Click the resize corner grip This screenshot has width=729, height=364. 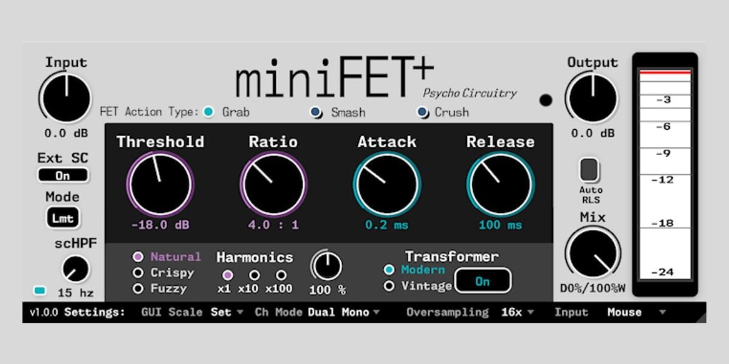coord(701,317)
